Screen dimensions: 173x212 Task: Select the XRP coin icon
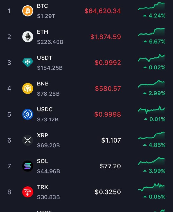[28, 140]
